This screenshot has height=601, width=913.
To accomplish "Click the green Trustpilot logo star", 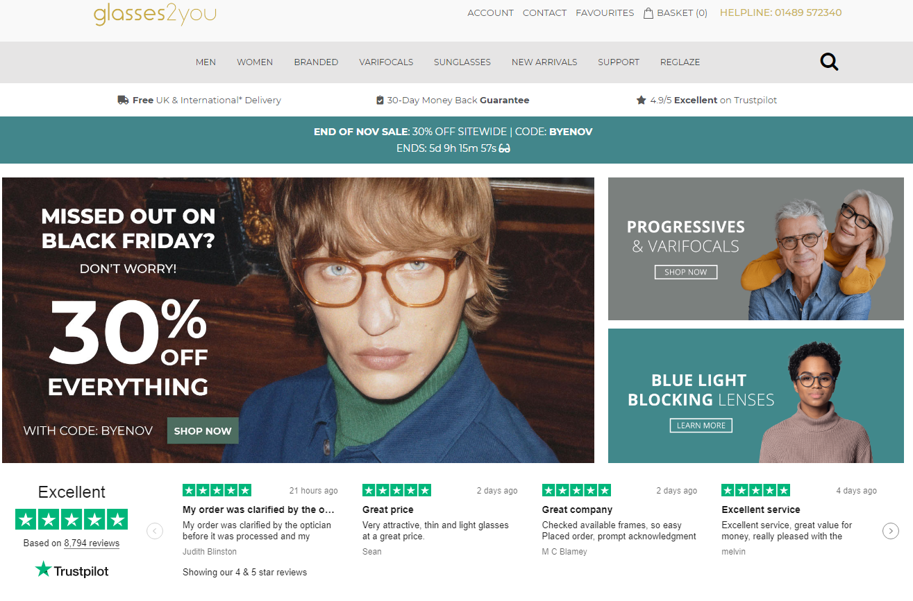I will (x=44, y=570).
